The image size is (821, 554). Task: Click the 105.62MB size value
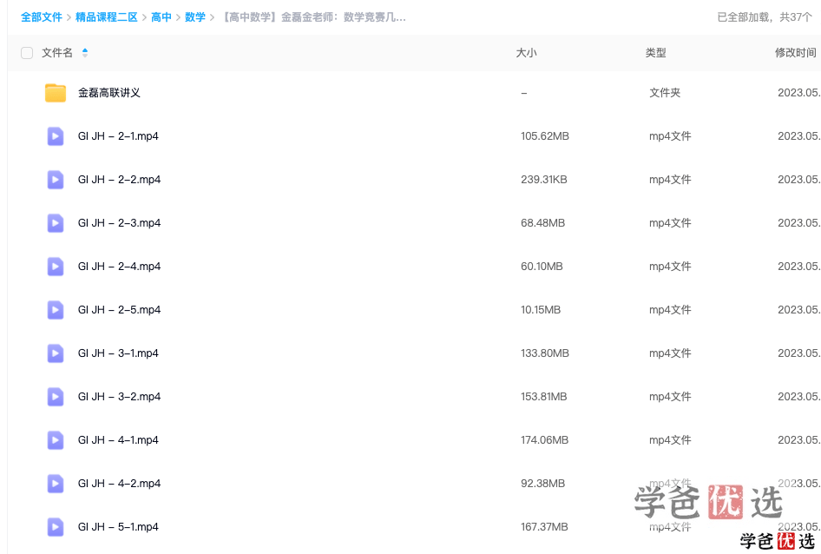(544, 136)
